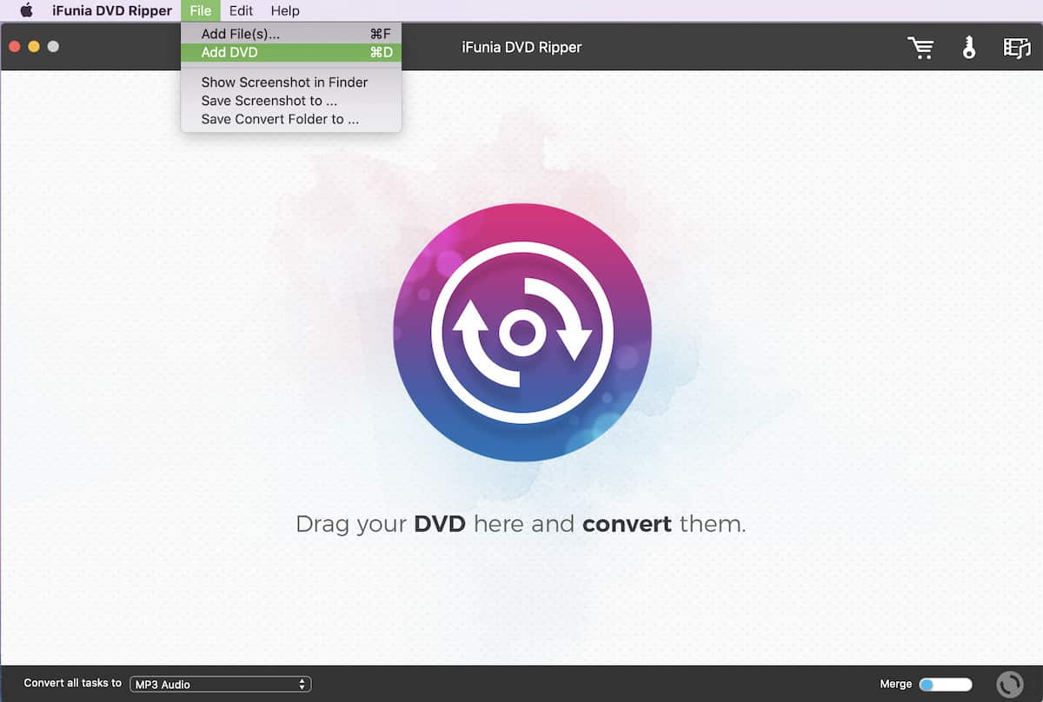Screen dimensions: 1043x702
Task: Toggle the Merge switch
Action: 945,685
